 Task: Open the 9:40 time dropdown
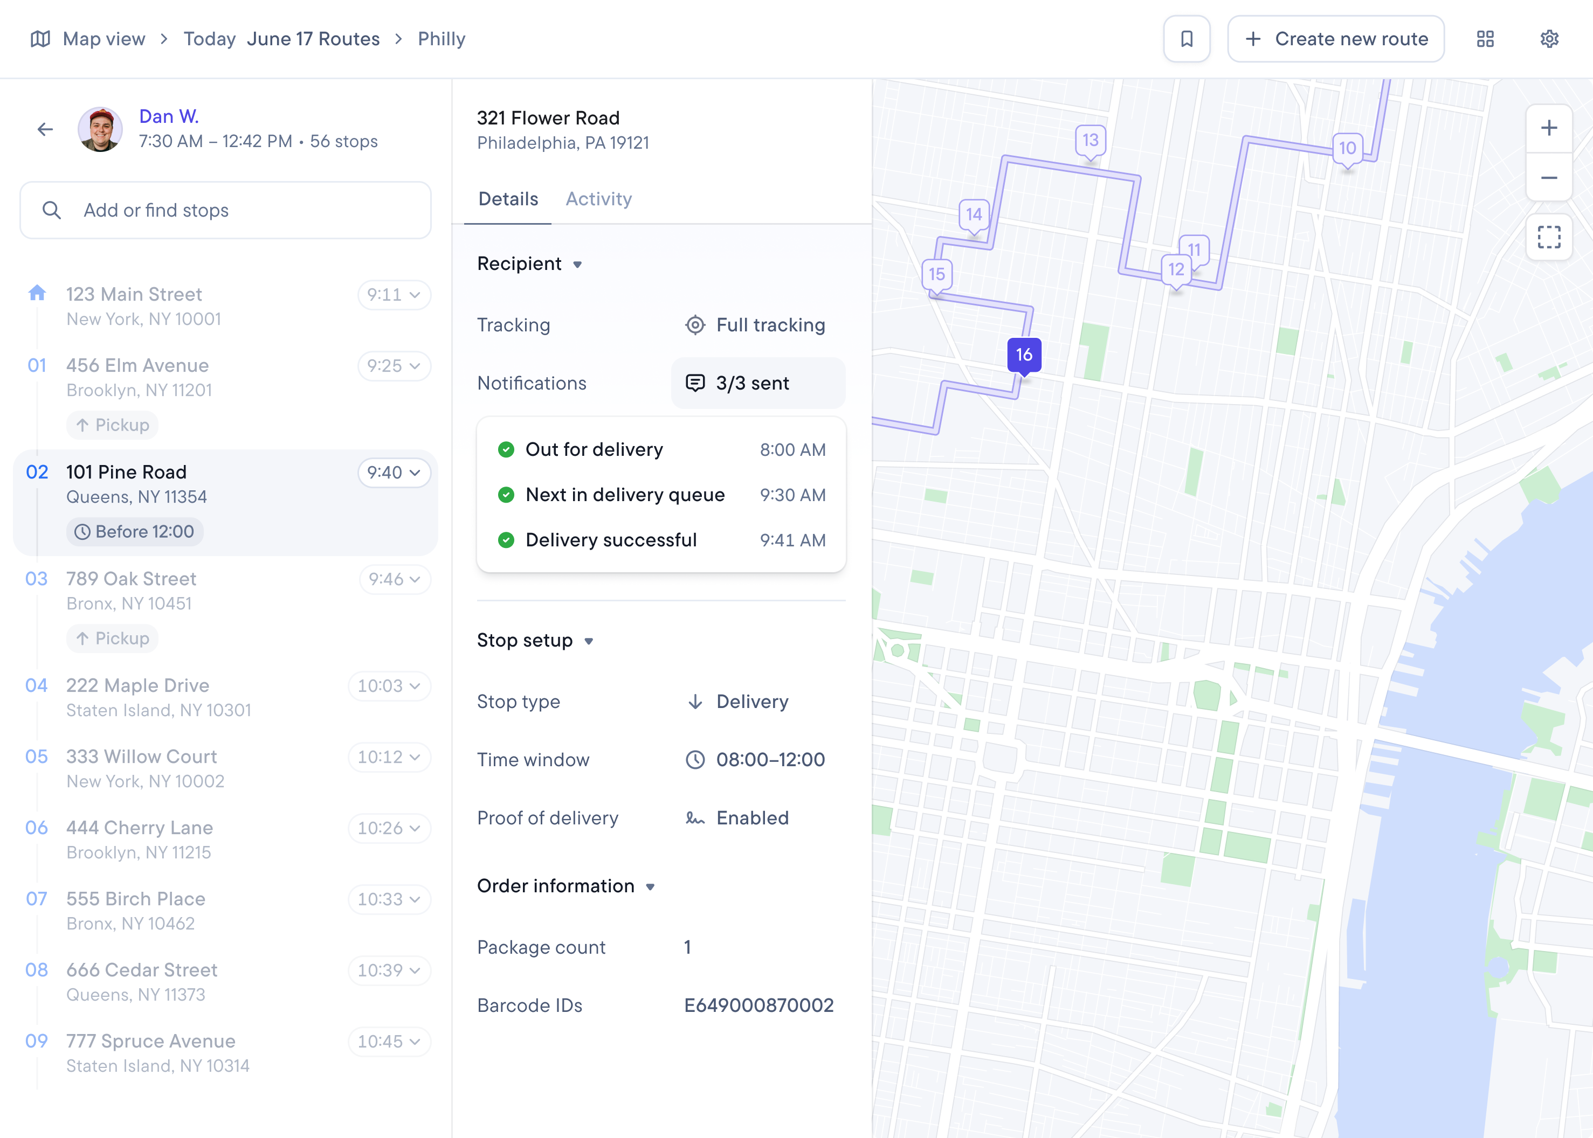click(394, 473)
